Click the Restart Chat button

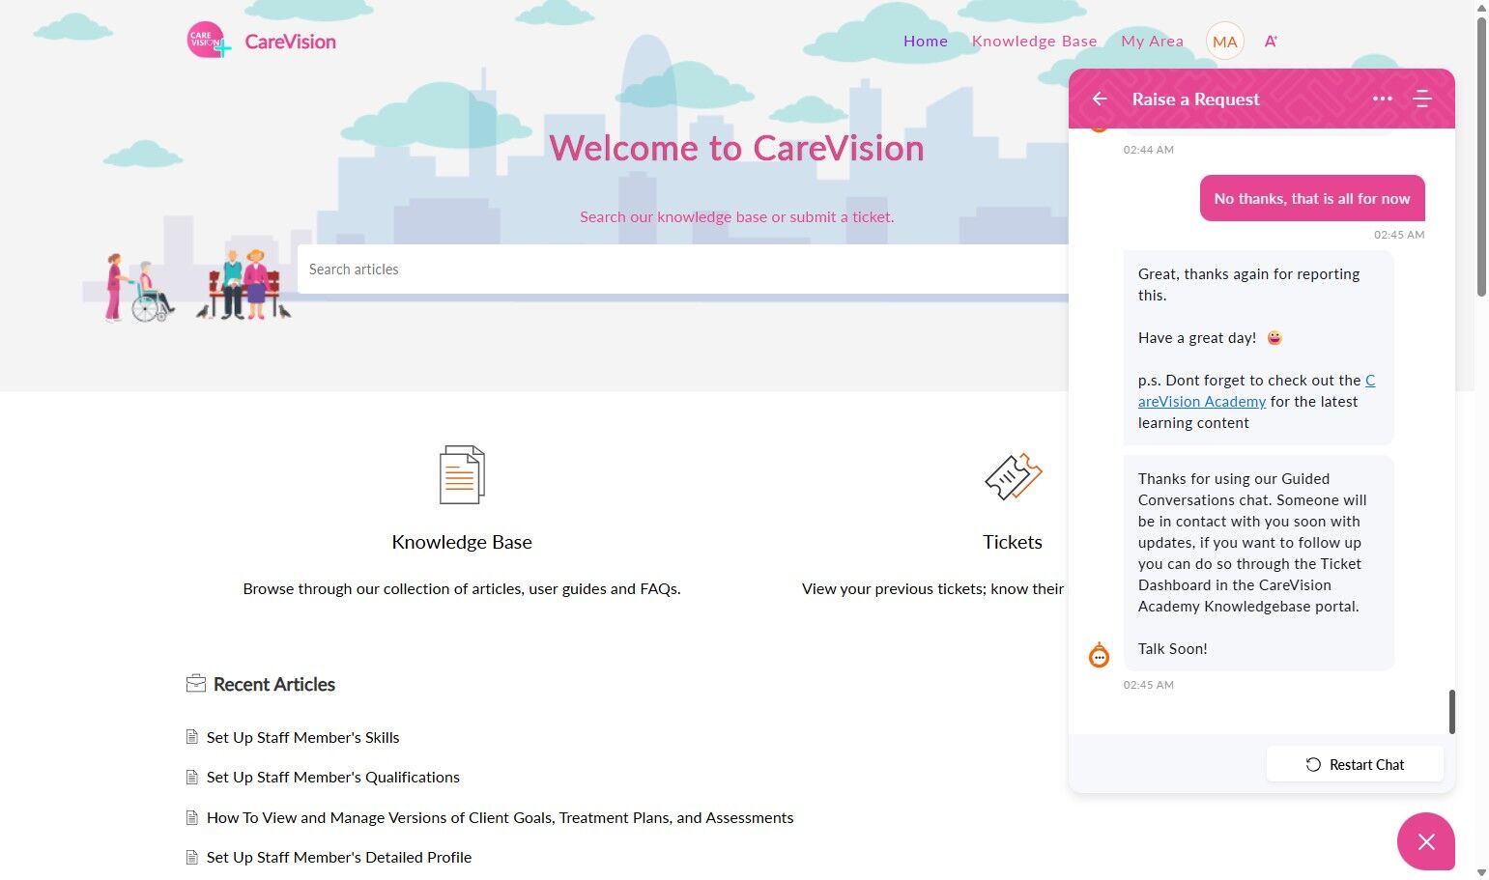coord(1355,764)
